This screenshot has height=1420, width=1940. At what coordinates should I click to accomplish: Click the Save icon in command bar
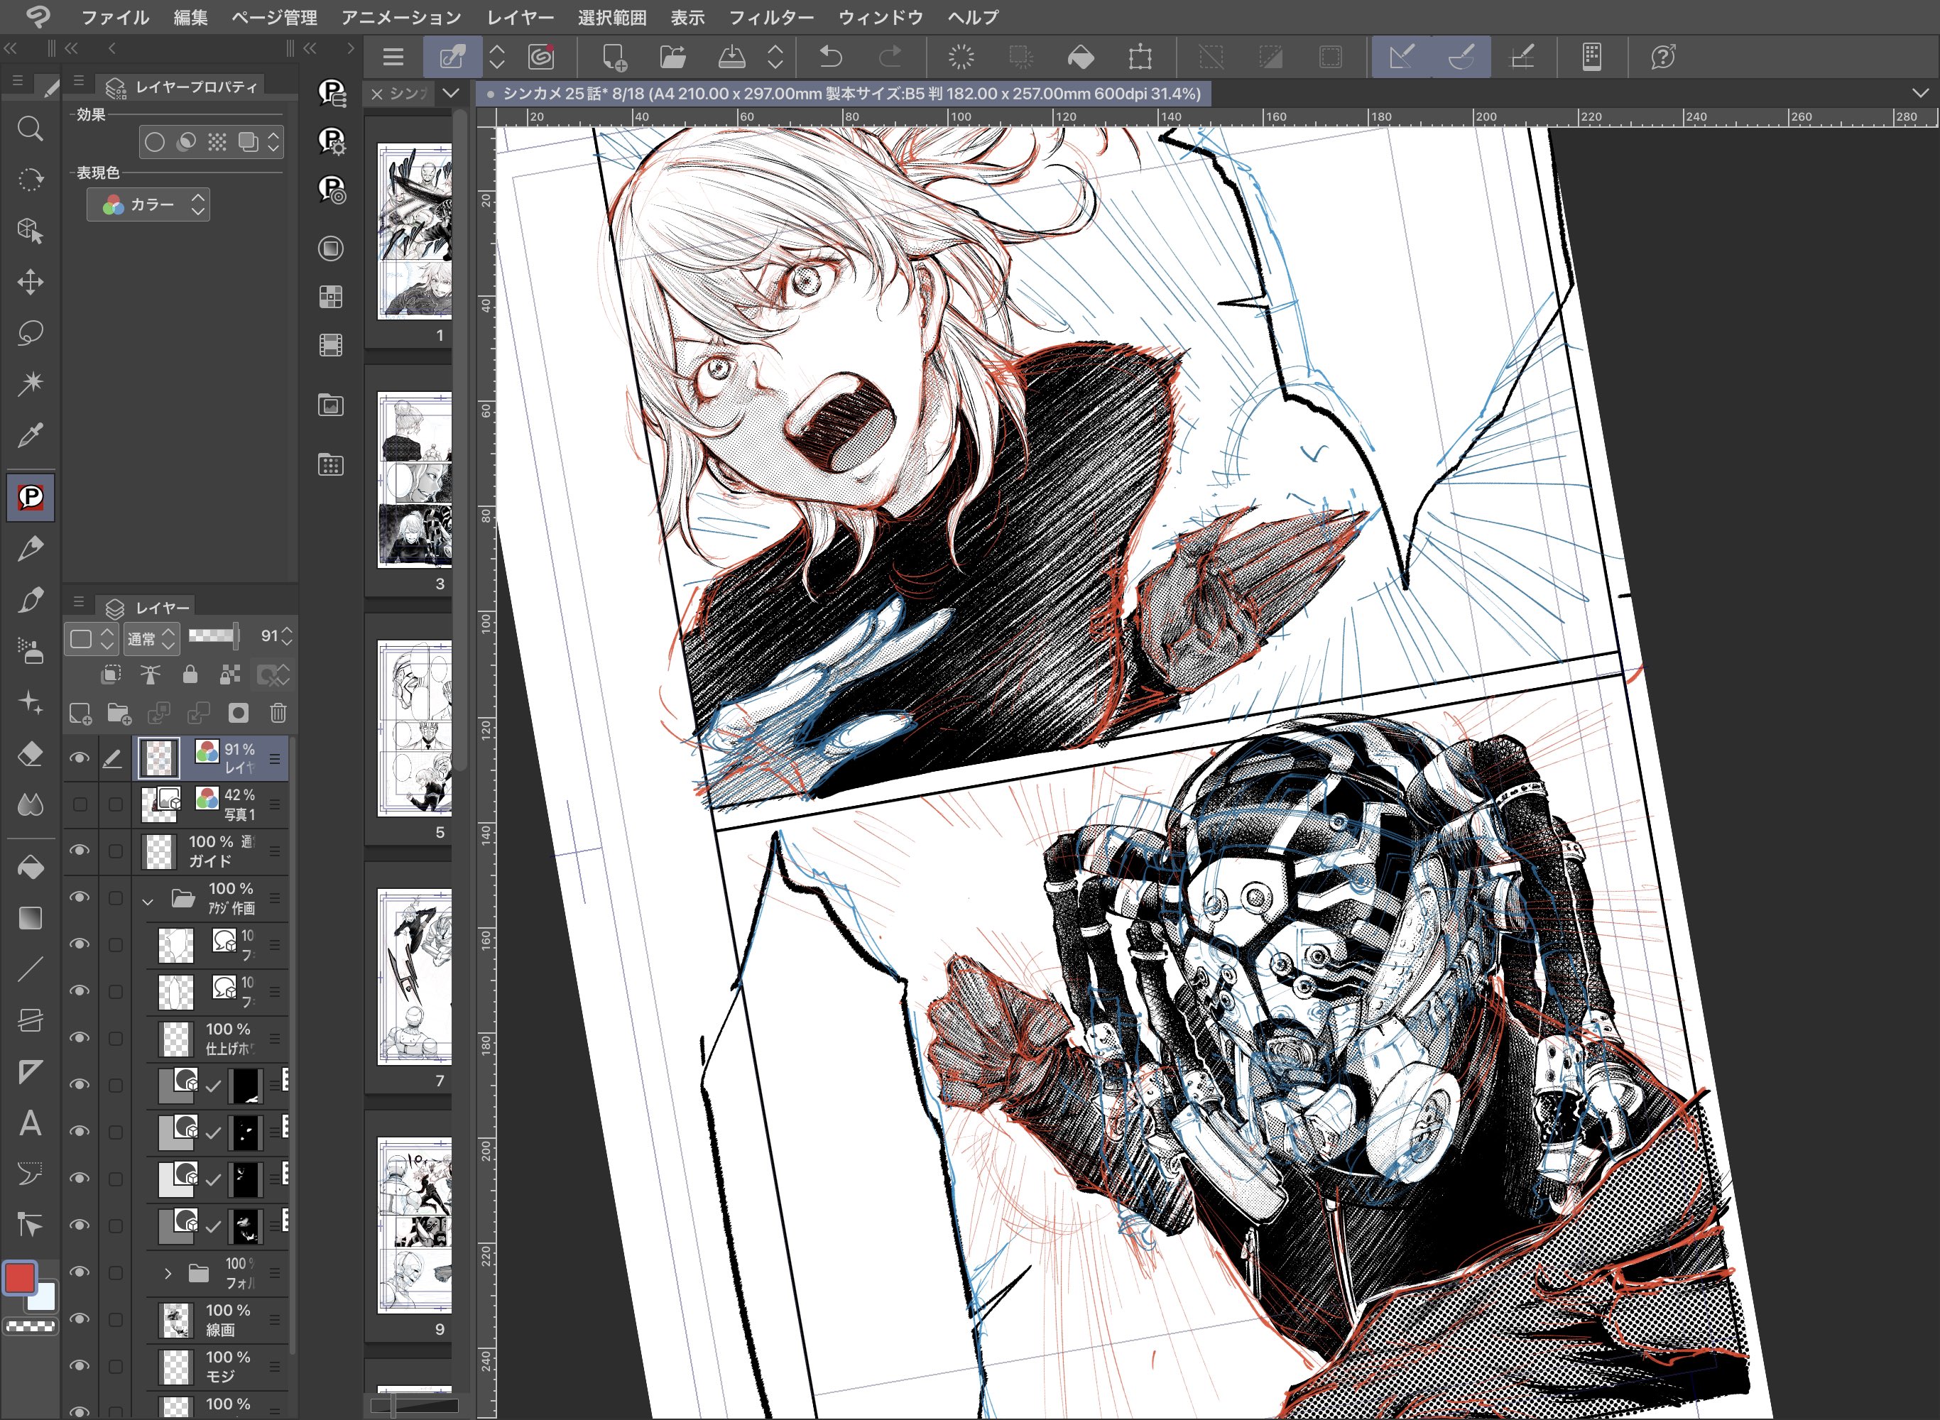[731, 58]
